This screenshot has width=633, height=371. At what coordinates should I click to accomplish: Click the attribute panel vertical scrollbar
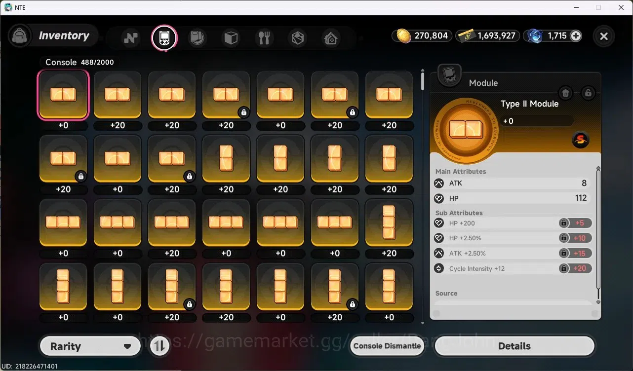[598, 235]
